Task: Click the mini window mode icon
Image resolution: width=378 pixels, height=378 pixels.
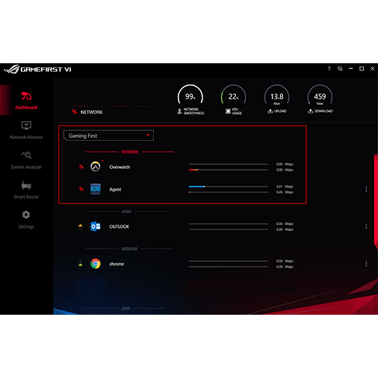Action: (x=340, y=68)
